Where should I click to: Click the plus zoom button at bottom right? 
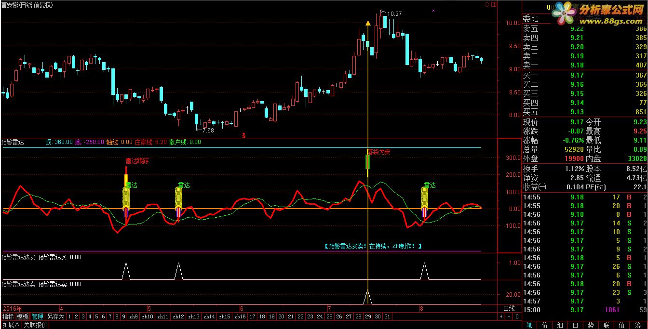(x=501, y=316)
